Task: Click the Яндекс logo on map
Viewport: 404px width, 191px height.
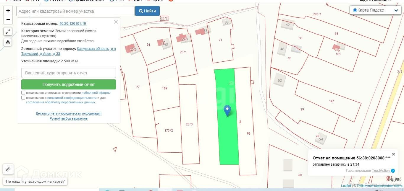Action: [394, 179]
